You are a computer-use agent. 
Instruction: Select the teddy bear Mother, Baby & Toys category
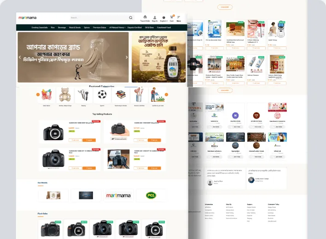coord(65,95)
